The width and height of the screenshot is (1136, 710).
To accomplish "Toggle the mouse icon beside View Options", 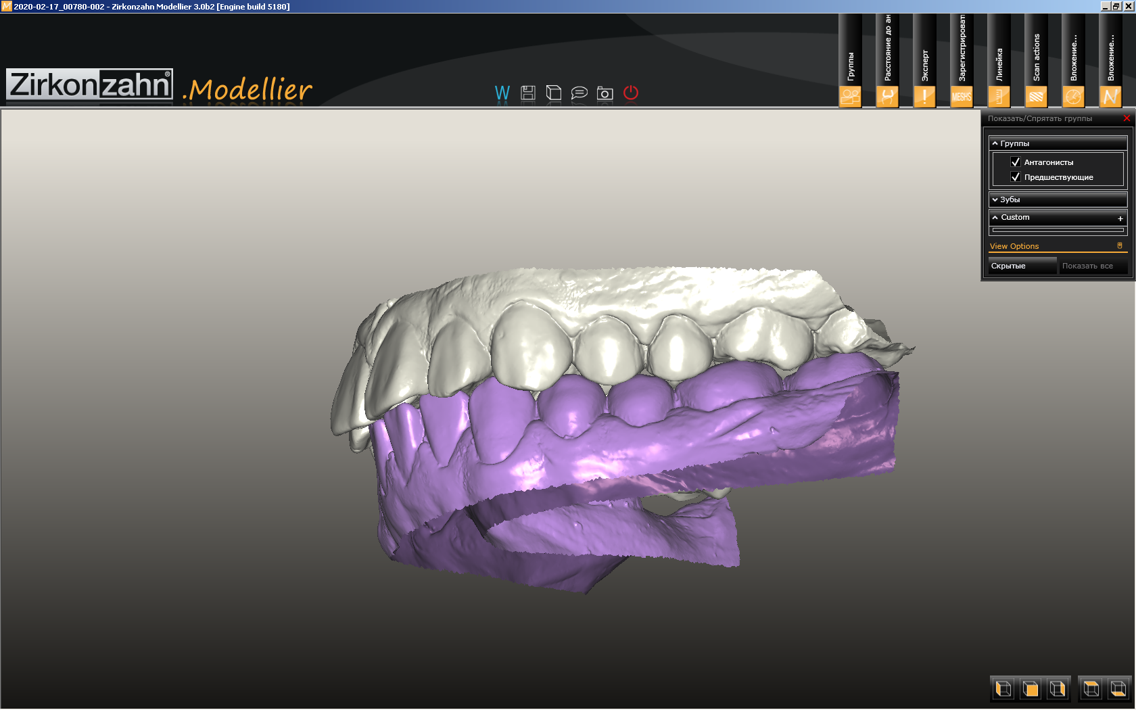I will (1120, 246).
